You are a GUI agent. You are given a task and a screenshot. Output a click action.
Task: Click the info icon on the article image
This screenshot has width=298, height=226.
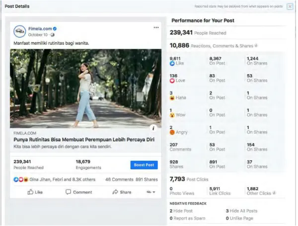(153, 128)
